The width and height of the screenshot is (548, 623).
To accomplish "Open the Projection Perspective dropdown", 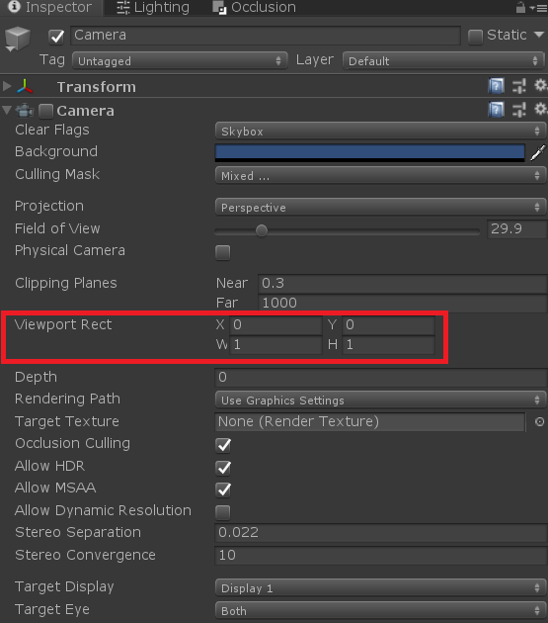I will (x=380, y=207).
